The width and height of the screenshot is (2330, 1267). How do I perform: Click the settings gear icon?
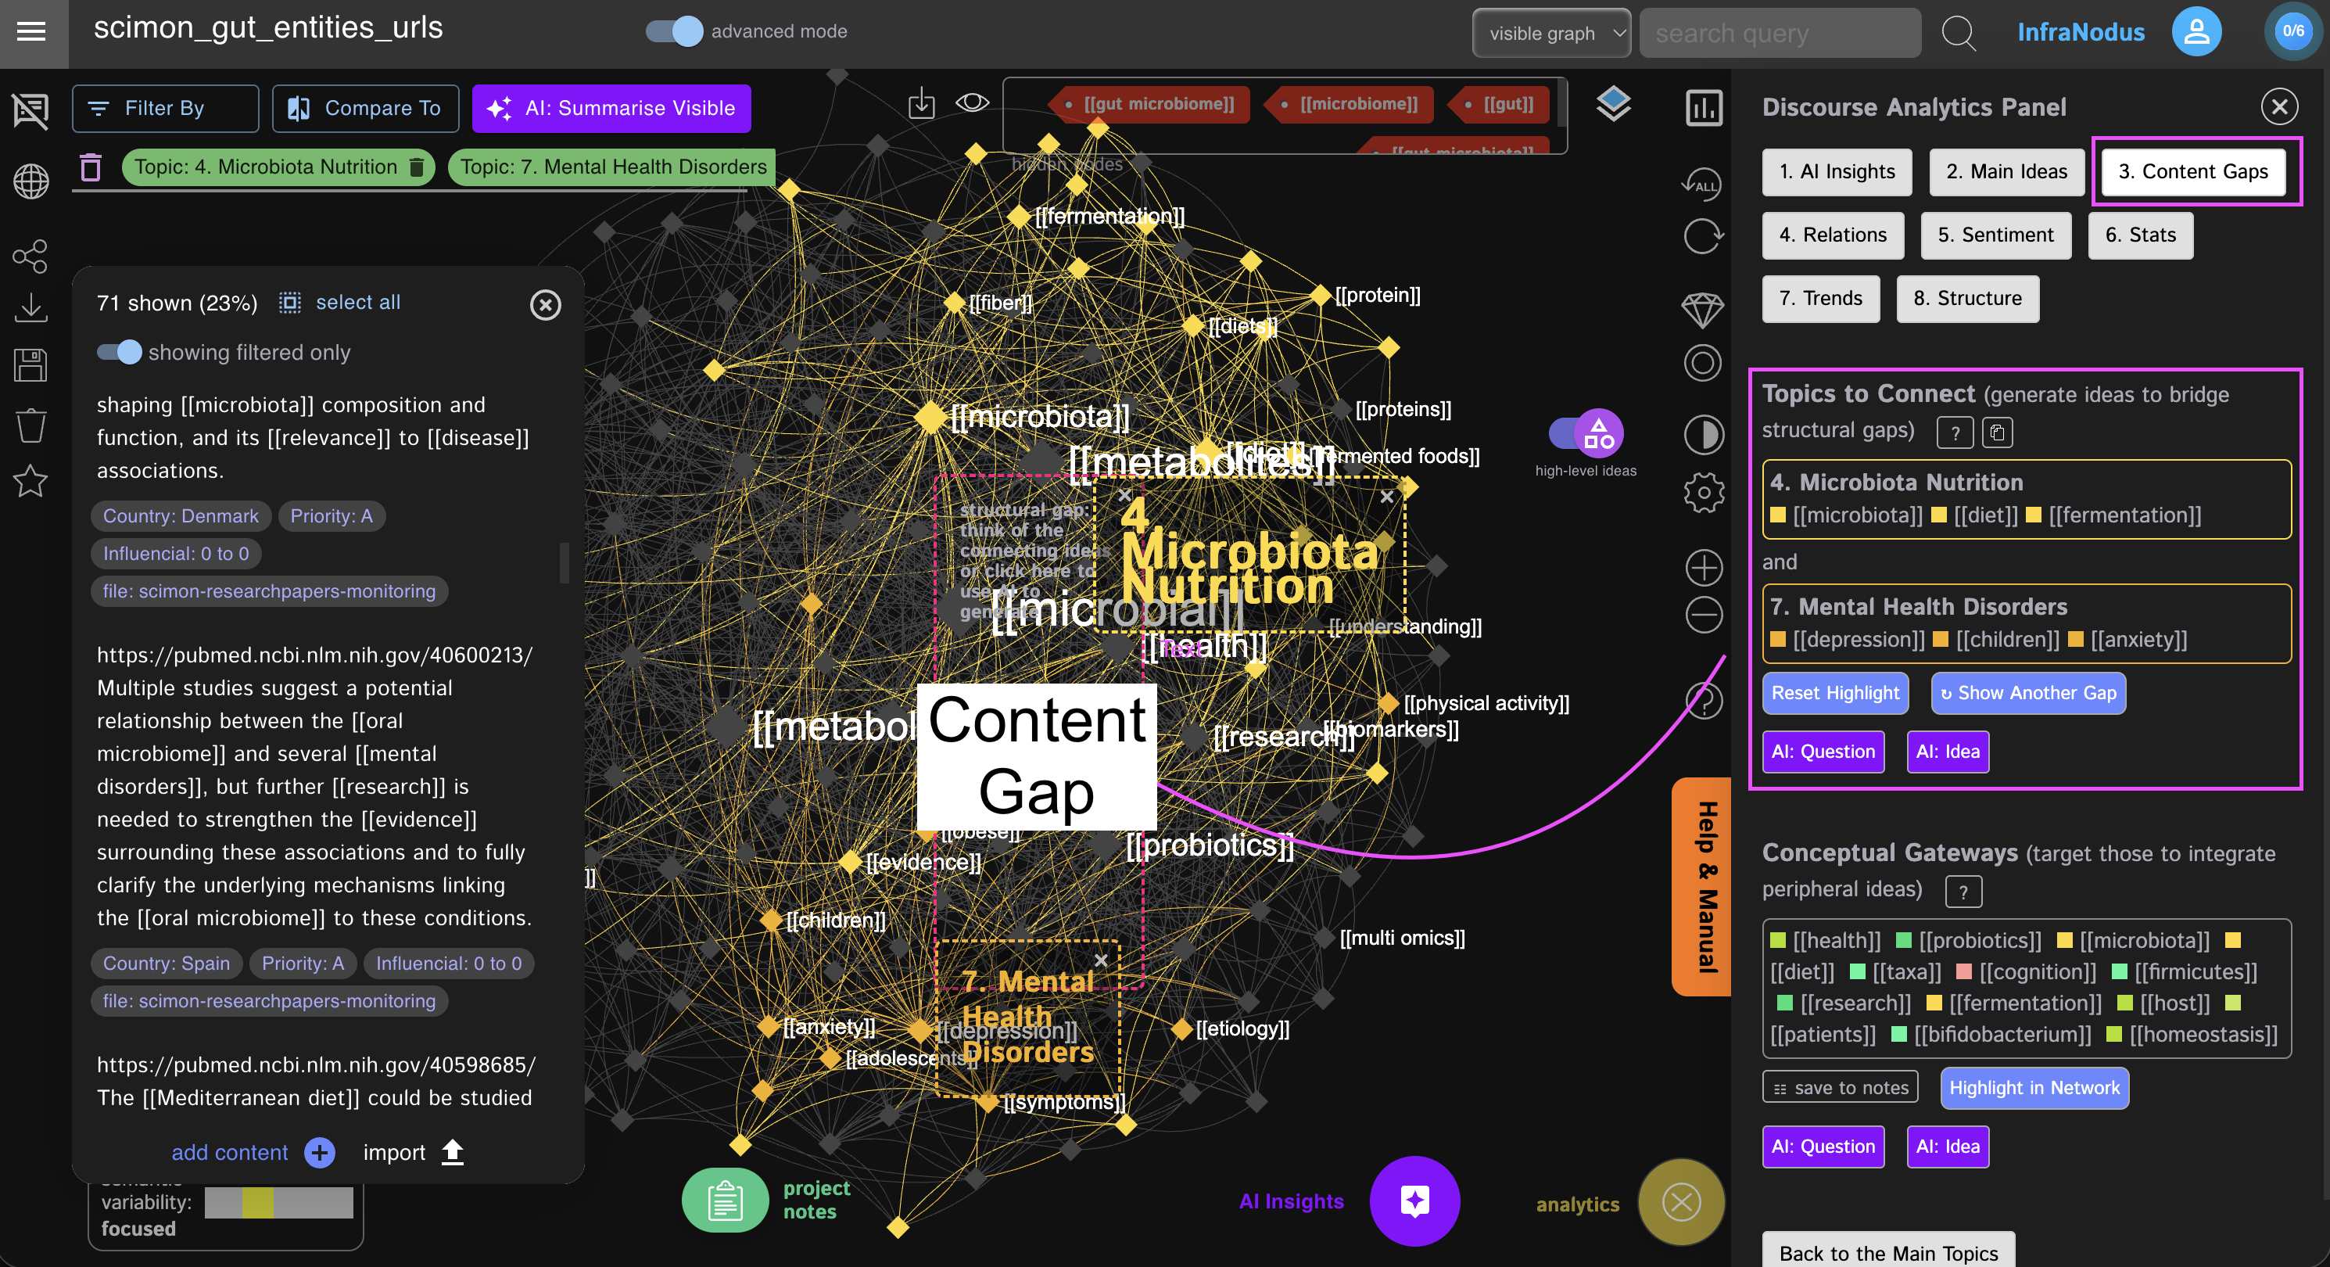1703,492
